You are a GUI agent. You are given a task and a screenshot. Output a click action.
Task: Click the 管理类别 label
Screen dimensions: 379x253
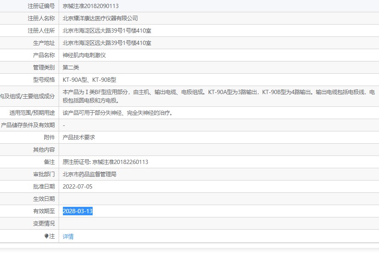44,67
